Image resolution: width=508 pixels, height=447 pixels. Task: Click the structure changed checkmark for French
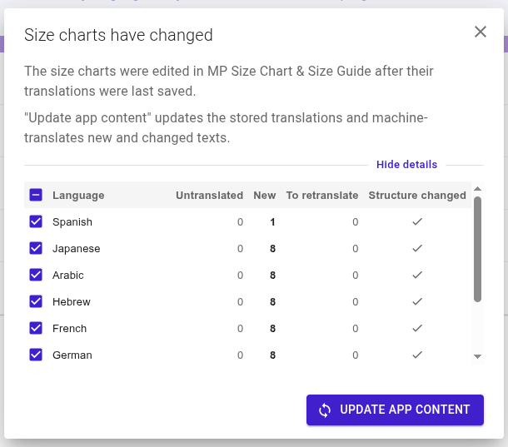(417, 328)
